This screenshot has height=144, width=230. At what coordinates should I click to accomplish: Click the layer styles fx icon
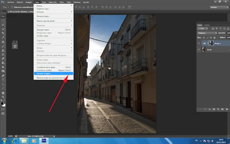coord(210,109)
